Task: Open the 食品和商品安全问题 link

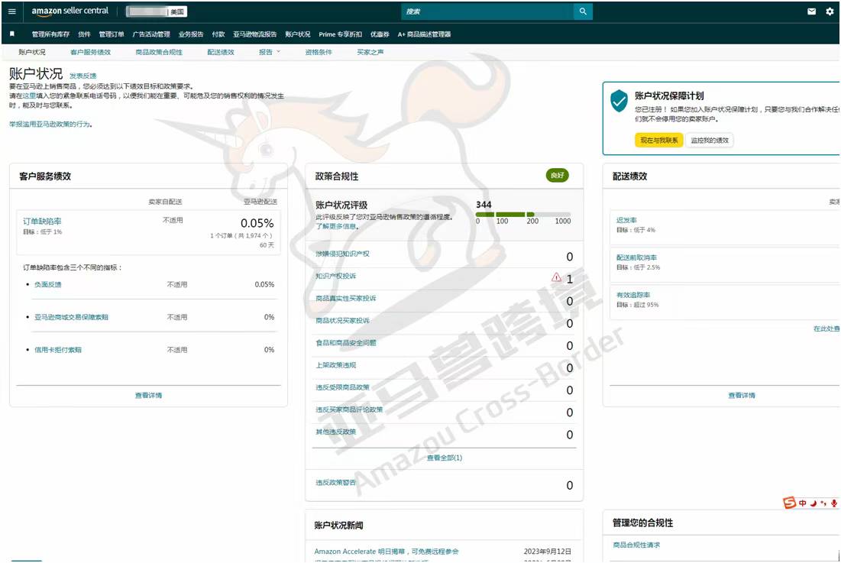Action: pos(345,343)
